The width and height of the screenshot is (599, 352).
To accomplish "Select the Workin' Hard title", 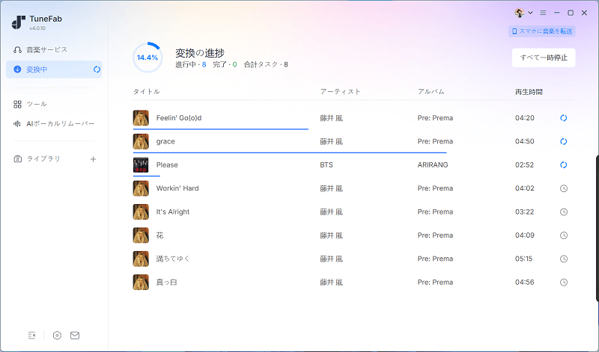I will (177, 188).
